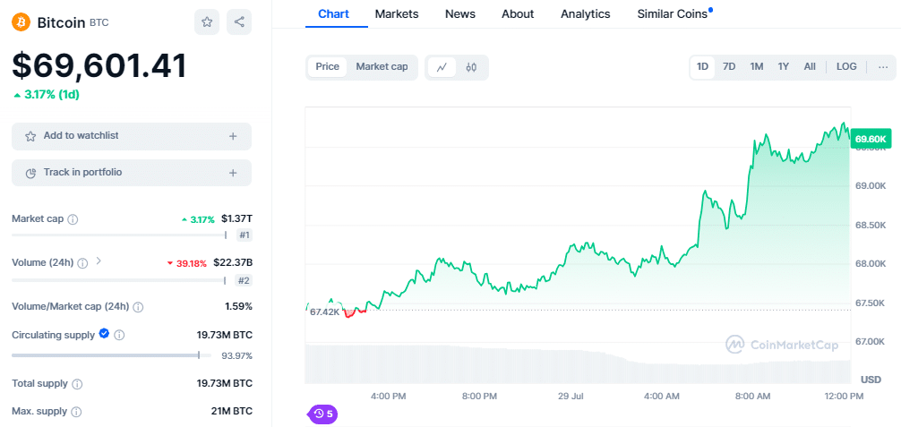
Task: Click the info icon beside Max. supply
Action: tap(76, 412)
